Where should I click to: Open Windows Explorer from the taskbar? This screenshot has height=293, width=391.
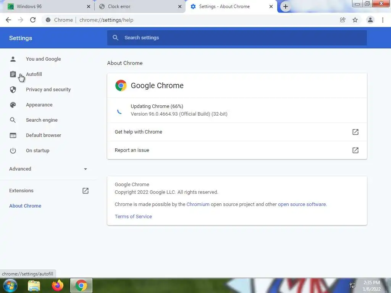pyautogui.click(x=34, y=286)
